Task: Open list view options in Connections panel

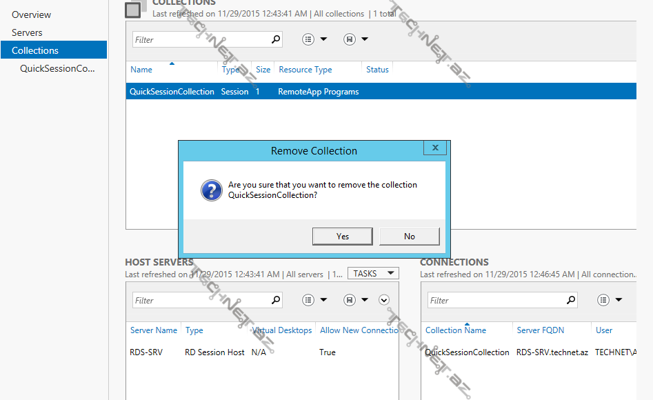Action: [x=610, y=300]
